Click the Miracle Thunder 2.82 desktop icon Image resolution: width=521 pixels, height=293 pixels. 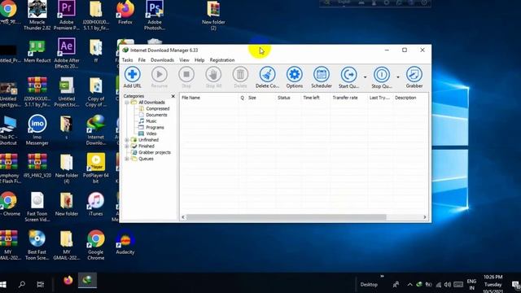[37, 15]
